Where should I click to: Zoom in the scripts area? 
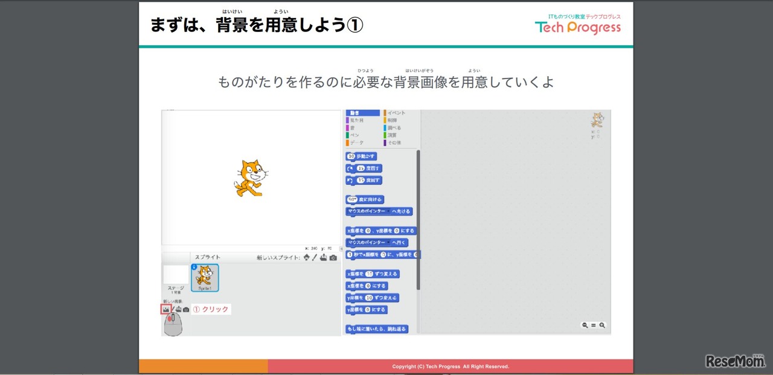point(602,325)
